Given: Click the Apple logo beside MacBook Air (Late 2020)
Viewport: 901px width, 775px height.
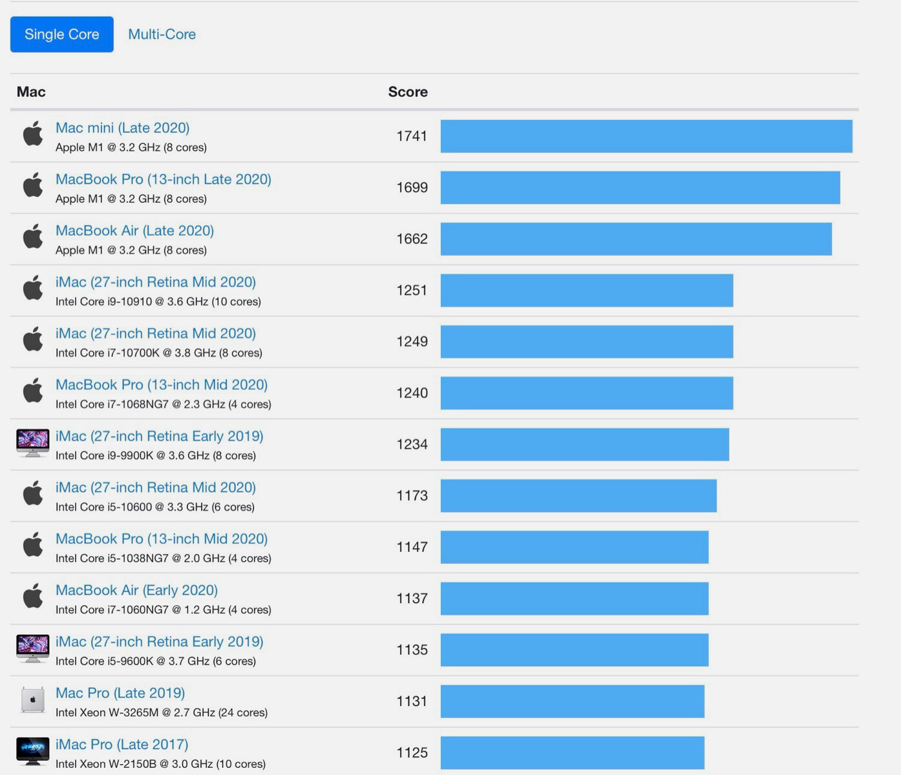Looking at the screenshot, I should click(33, 236).
